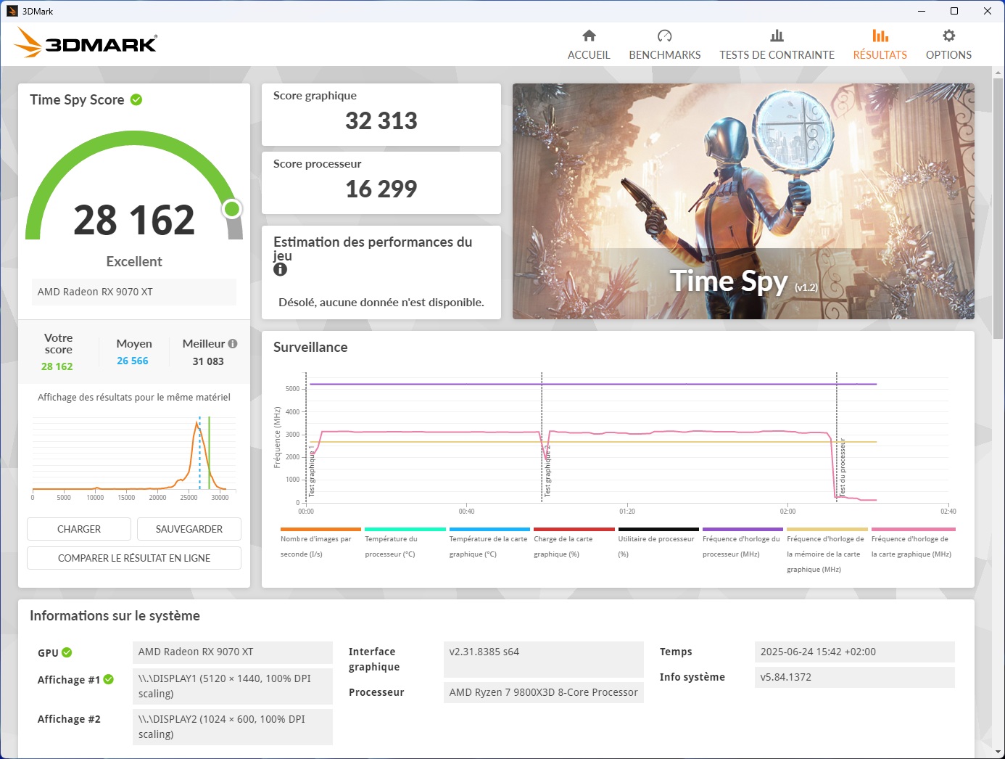Click COMPARER LE RÉSULTAT EN LIGNE button
This screenshot has height=759, width=1005.
pos(134,558)
